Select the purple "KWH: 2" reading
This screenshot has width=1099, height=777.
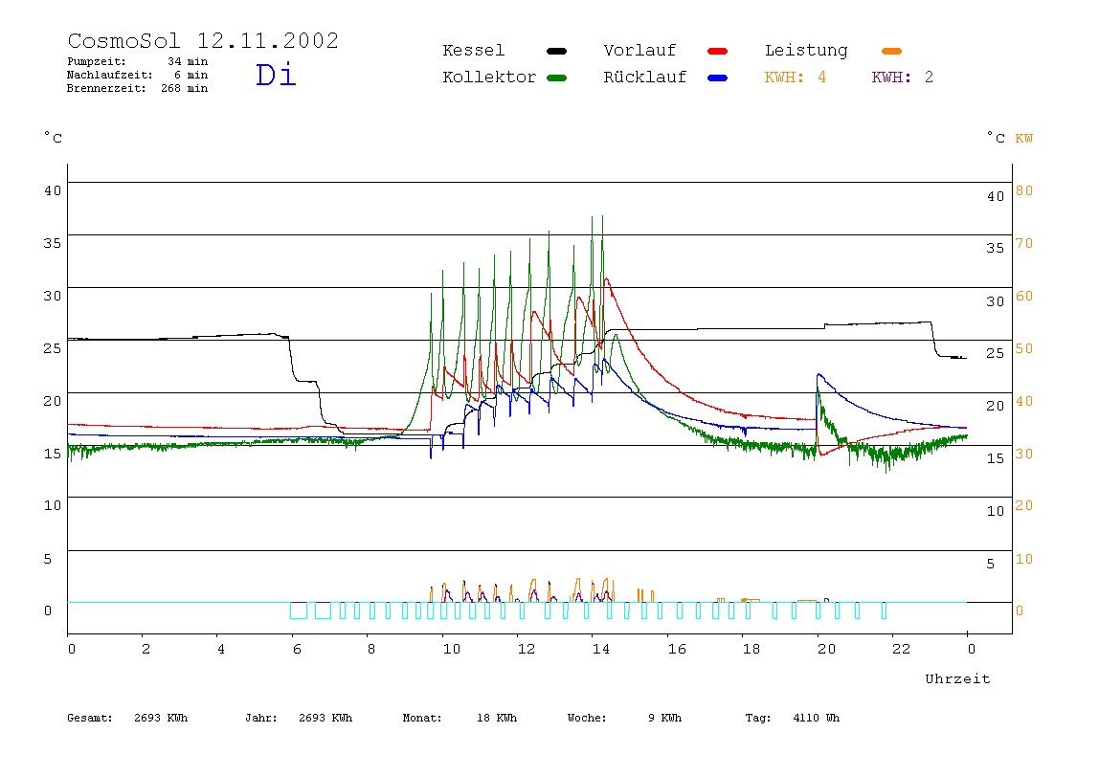[x=903, y=78]
